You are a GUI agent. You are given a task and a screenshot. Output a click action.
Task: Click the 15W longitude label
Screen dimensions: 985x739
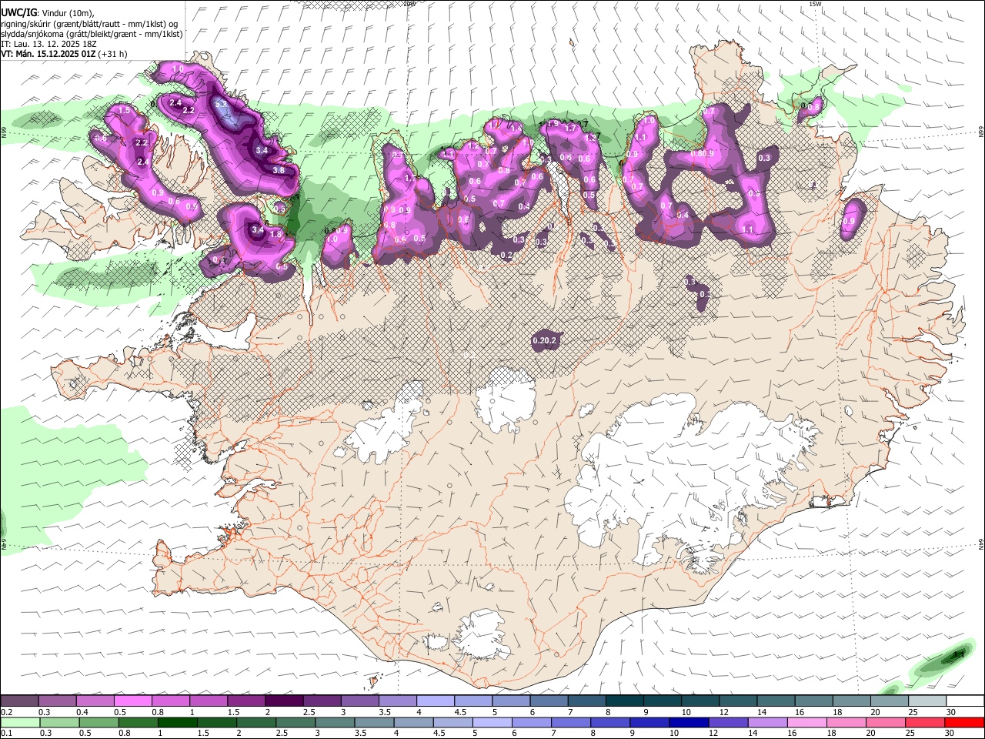click(x=816, y=4)
